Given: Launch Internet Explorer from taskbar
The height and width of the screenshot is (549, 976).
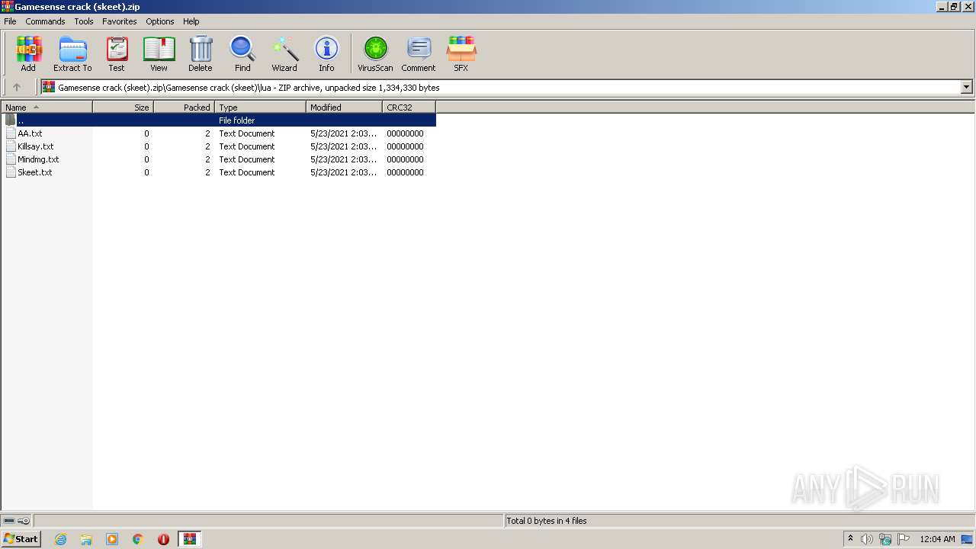Looking at the screenshot, I should coord(61,539).
